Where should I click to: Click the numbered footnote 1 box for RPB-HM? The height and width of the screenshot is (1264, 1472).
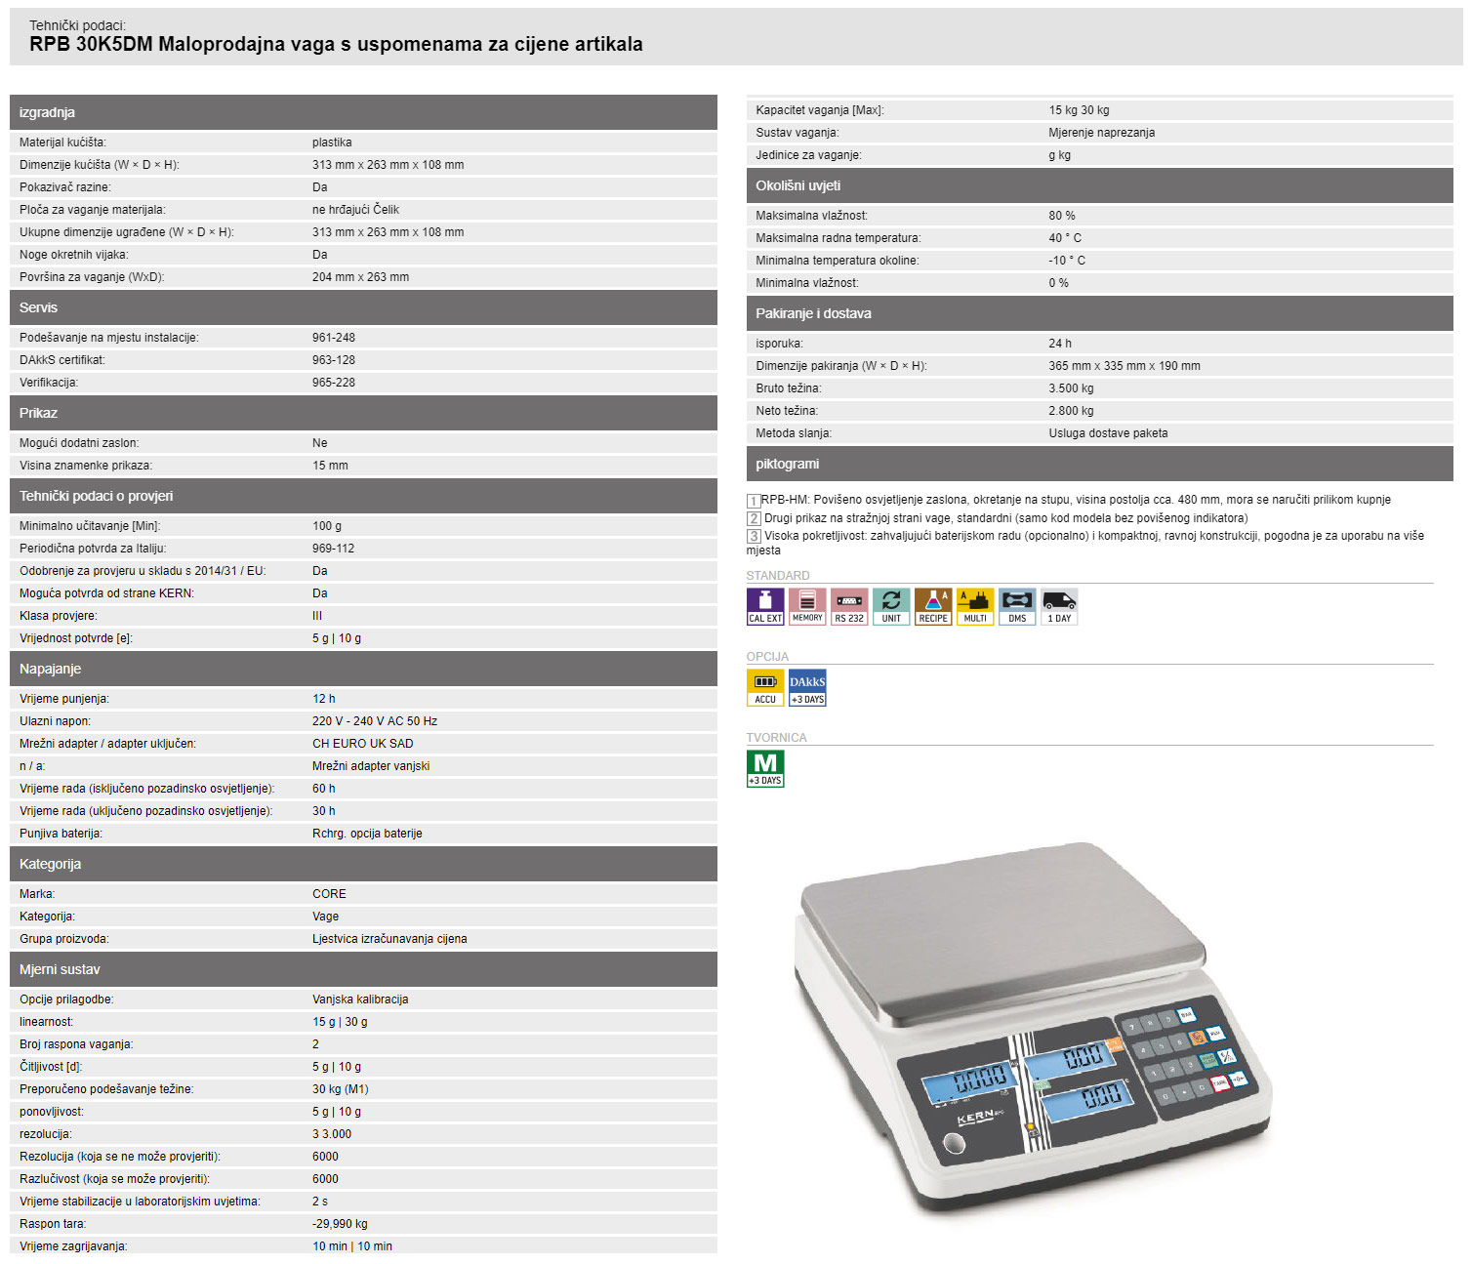[x=754, y=501]
